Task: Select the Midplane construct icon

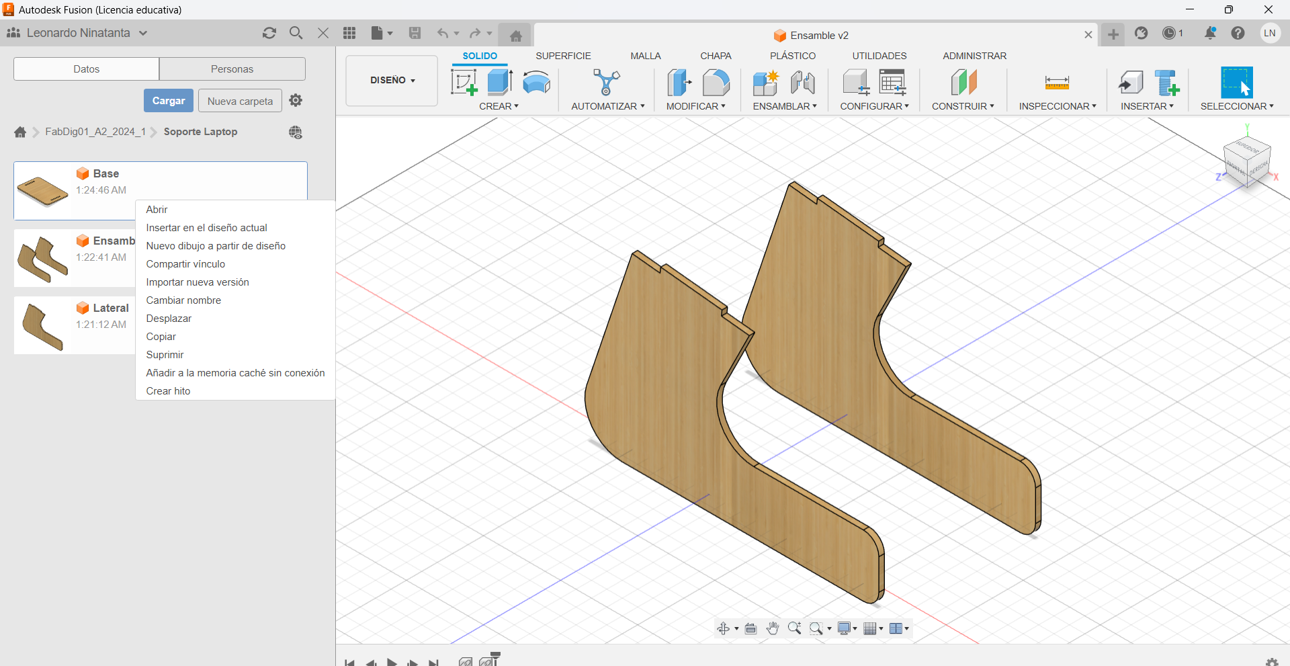Action: click(x=963, y=83)
